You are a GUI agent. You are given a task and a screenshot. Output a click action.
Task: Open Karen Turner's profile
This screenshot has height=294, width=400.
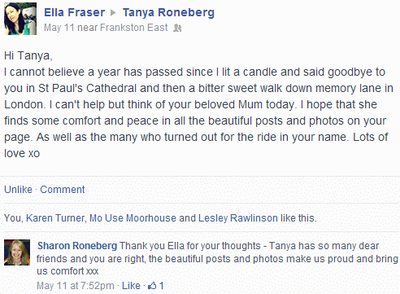click(55, 218)
